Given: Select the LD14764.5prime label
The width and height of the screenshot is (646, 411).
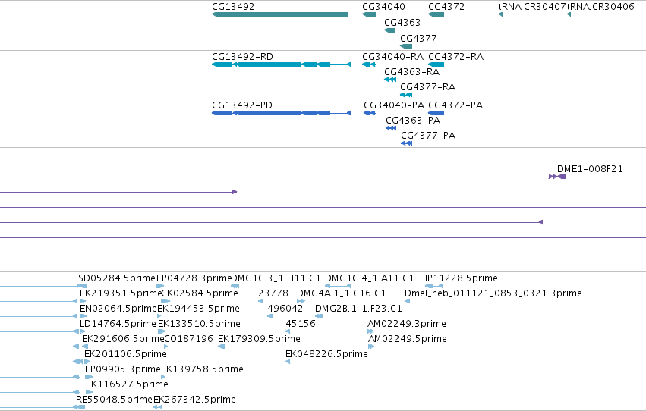Looking at the screenshot, I should pyautogui.click(x=118, y=324).
